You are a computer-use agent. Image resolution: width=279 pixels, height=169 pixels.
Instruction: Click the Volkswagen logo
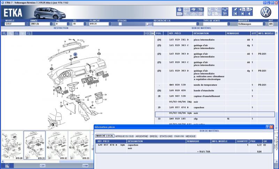(266, 12)
